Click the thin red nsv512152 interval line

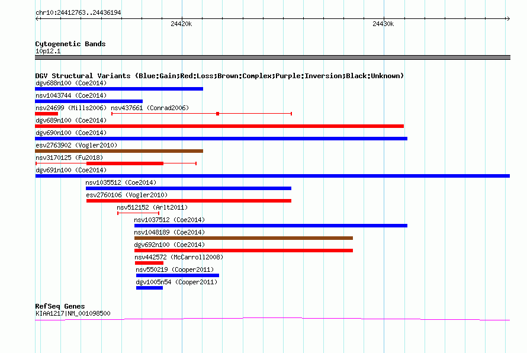click(138, 213)
